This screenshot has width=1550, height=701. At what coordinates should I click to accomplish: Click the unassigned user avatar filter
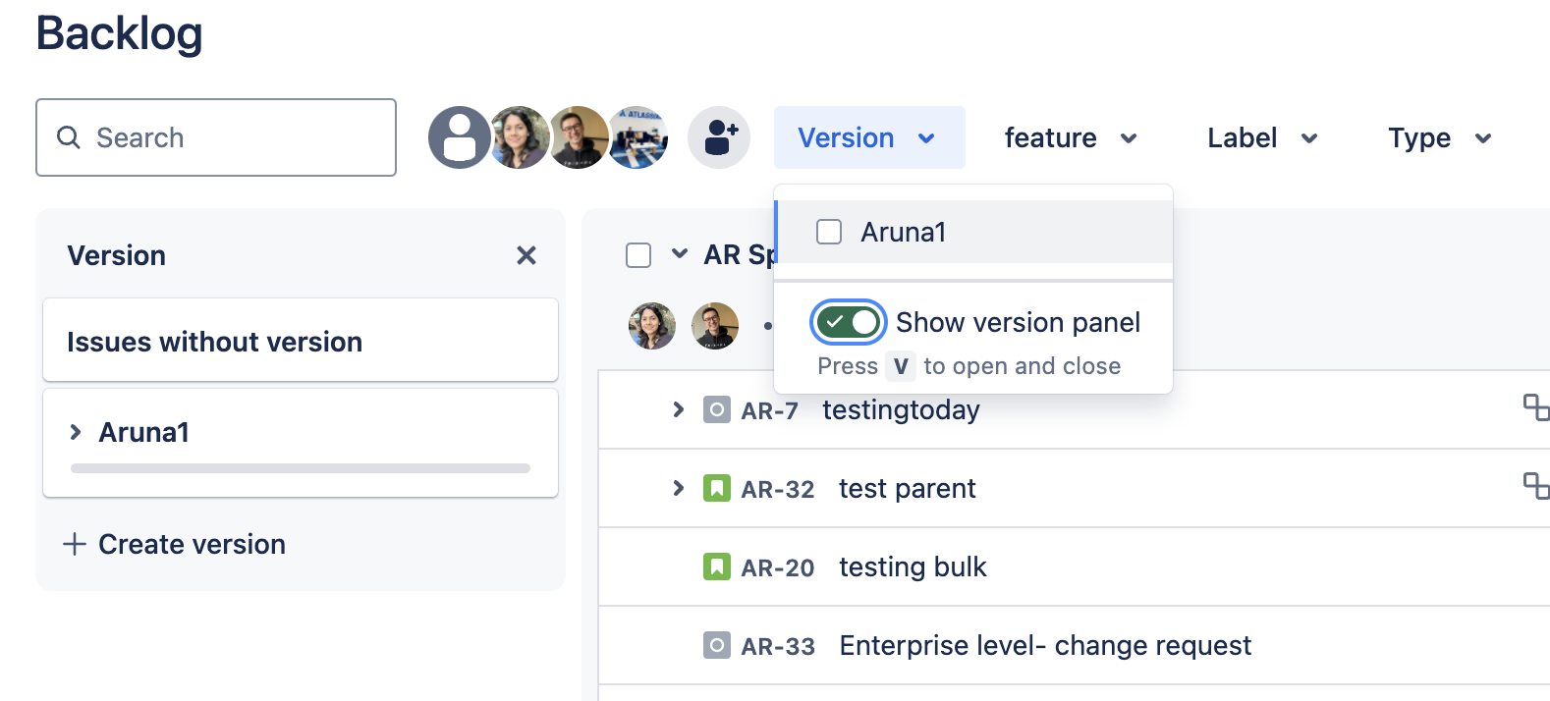(x=459, y=137)
